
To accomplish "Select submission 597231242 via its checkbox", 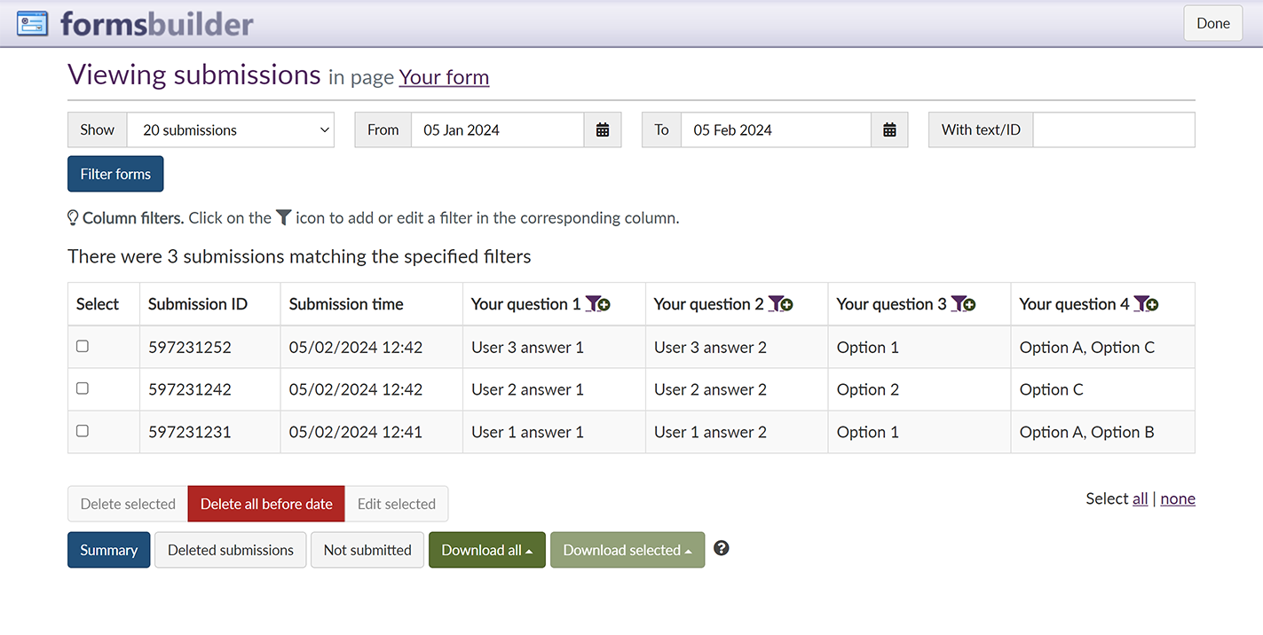I will (x=83, y=388).
